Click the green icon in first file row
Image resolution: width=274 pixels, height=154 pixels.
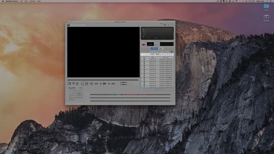(144, 59)
